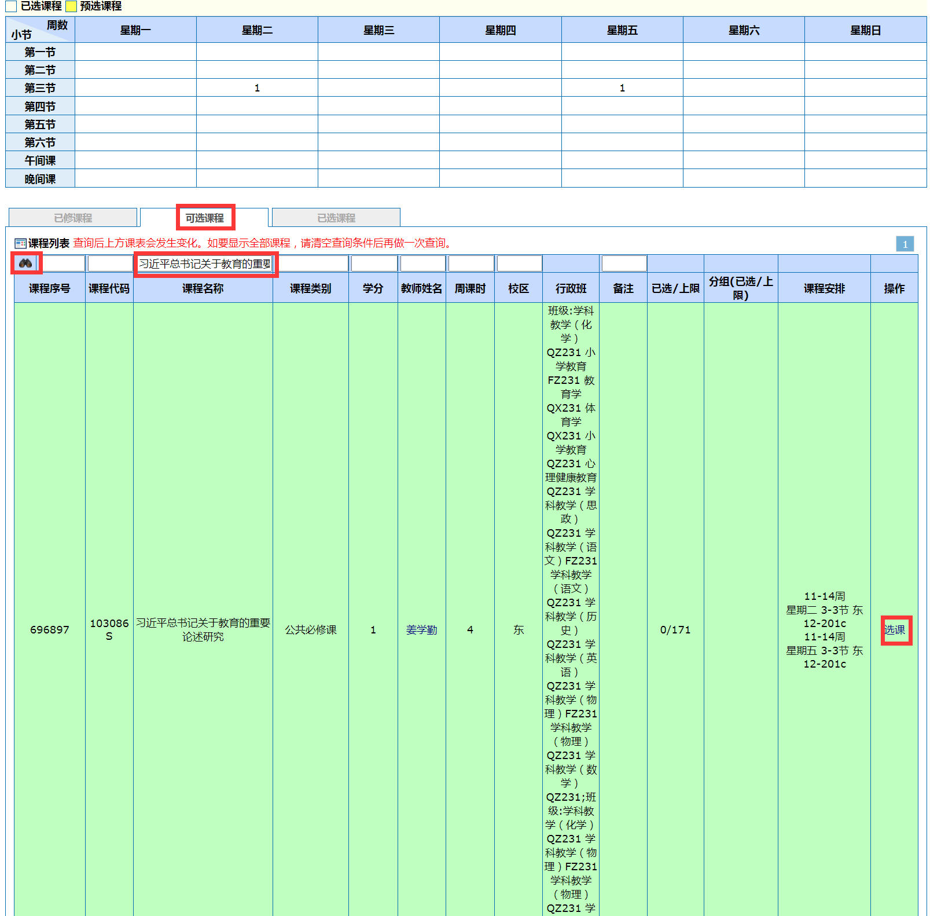Click the binoculars search icon

pos(25,263)
